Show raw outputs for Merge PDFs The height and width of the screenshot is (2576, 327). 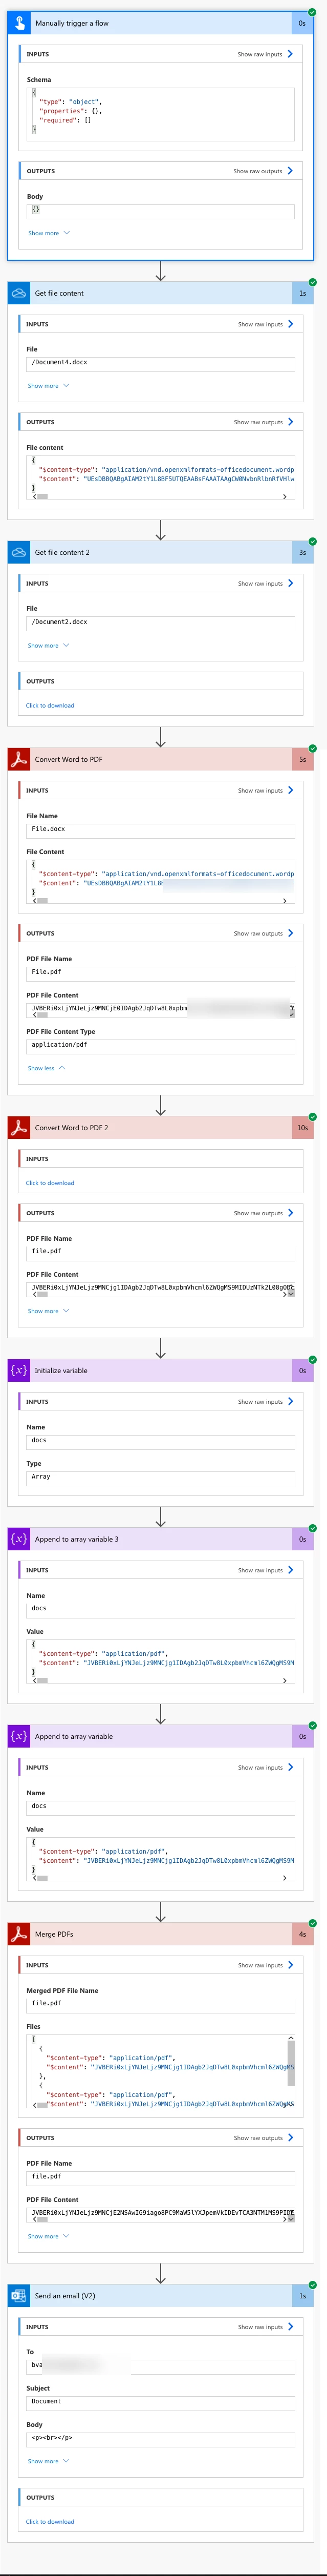(263, 2138)
